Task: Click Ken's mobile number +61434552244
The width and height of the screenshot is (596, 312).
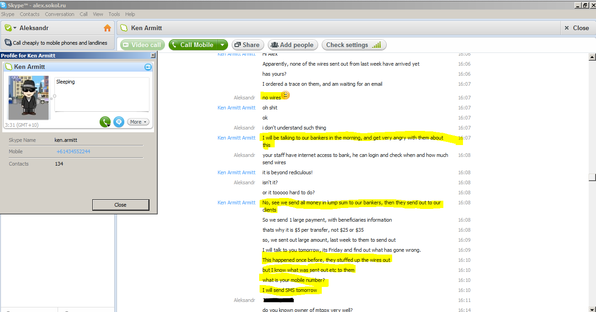Action: click(x=73, y=151)
